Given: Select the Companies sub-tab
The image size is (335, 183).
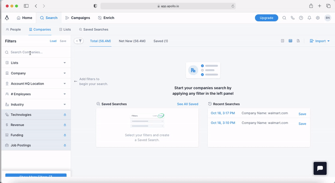Looking at the screenshot, I should click(40, 29).
